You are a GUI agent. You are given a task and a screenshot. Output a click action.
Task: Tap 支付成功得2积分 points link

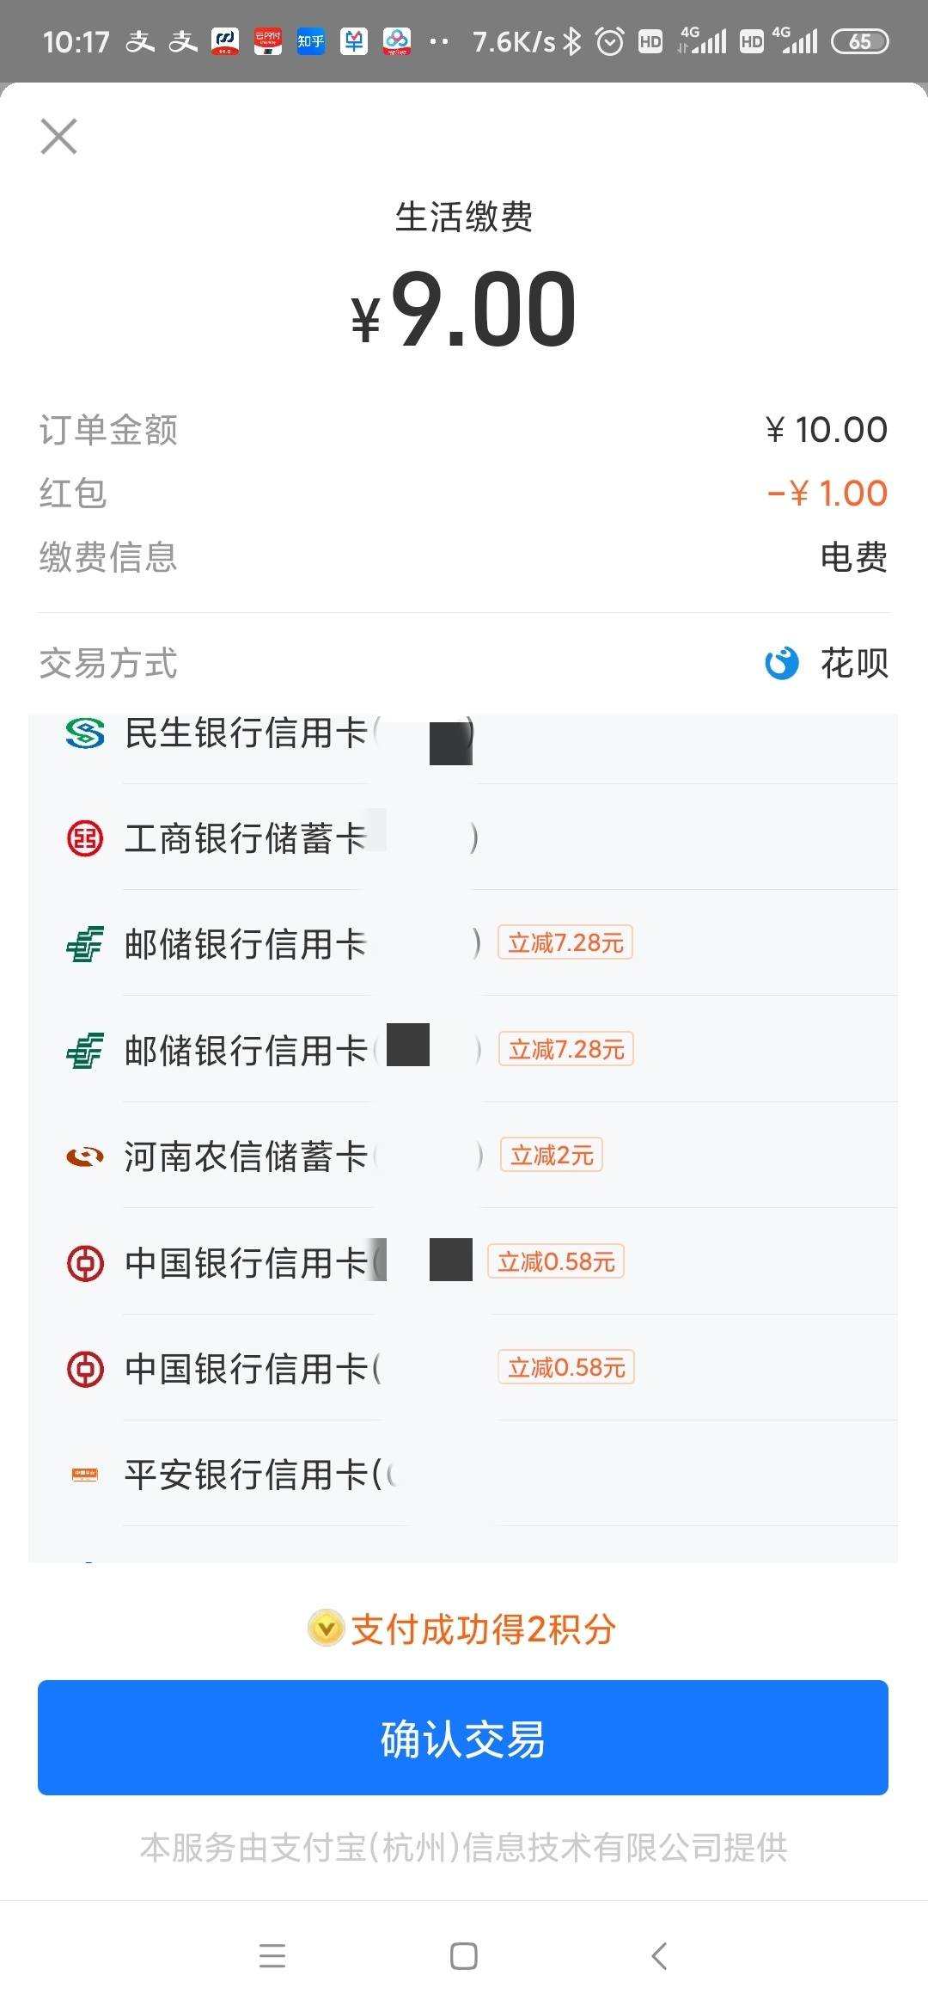tap(483, 1629)
